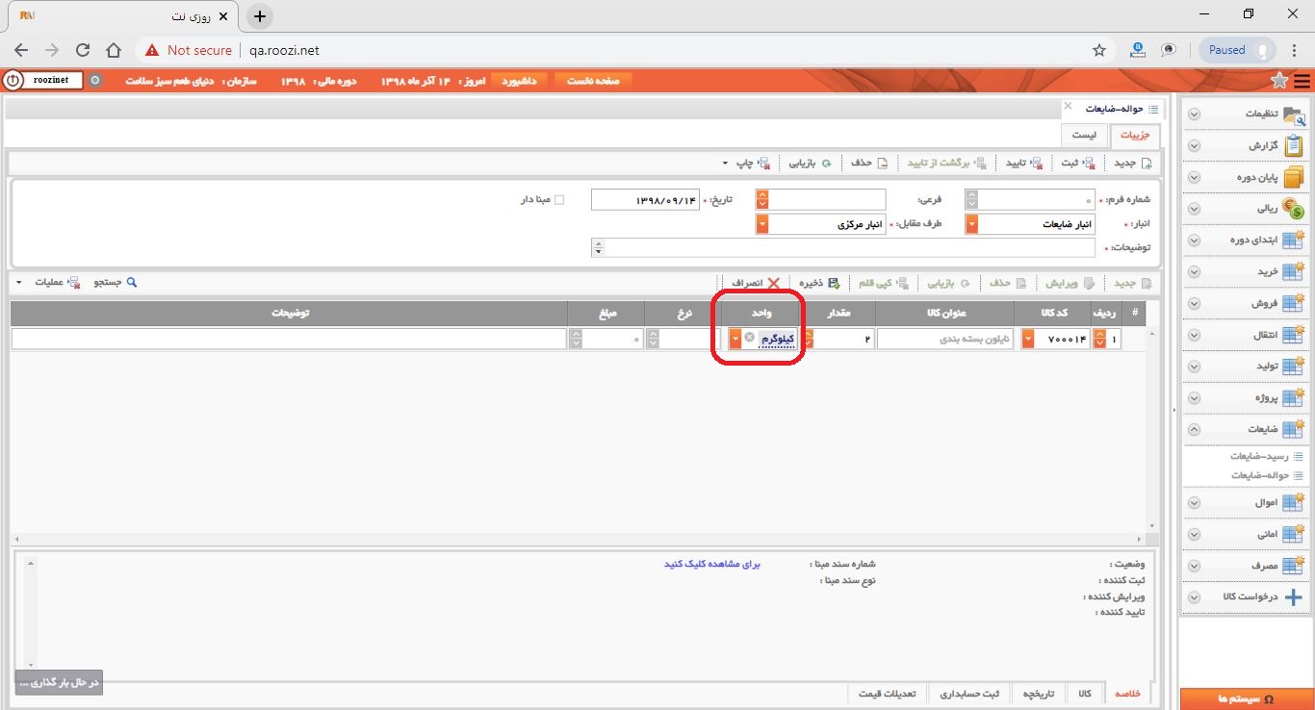Click the صفحه نخست home page button
Viewport: 1315px width, 710px height.
tap(592, 81)
